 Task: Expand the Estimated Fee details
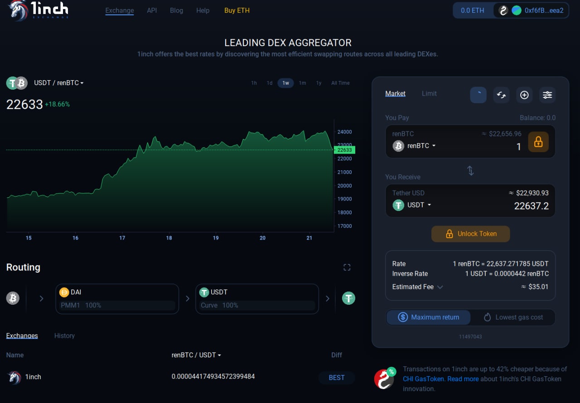(417, 287)
